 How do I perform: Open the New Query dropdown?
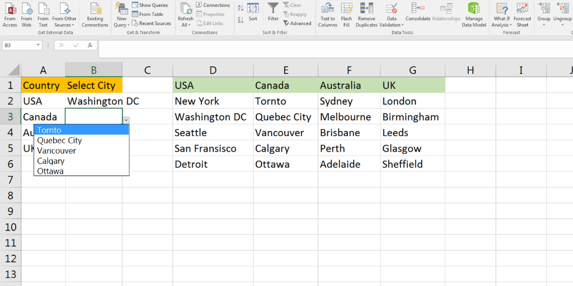click(121, 15)
